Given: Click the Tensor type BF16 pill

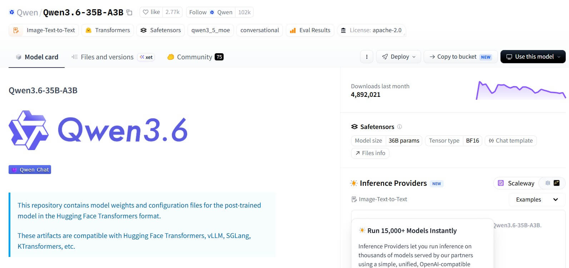Looking at the screenshot, I should [454, 140].
